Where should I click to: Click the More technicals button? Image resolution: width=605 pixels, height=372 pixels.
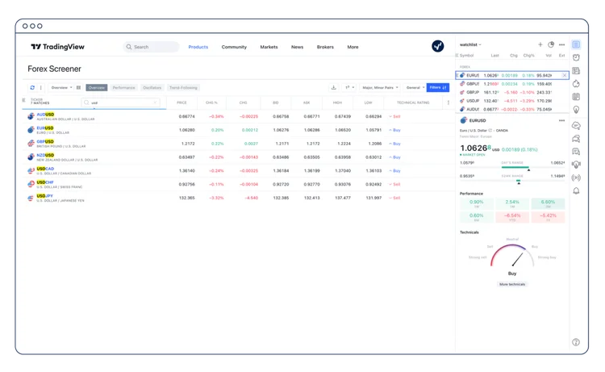pyautogui.click(x=511, y=284)
